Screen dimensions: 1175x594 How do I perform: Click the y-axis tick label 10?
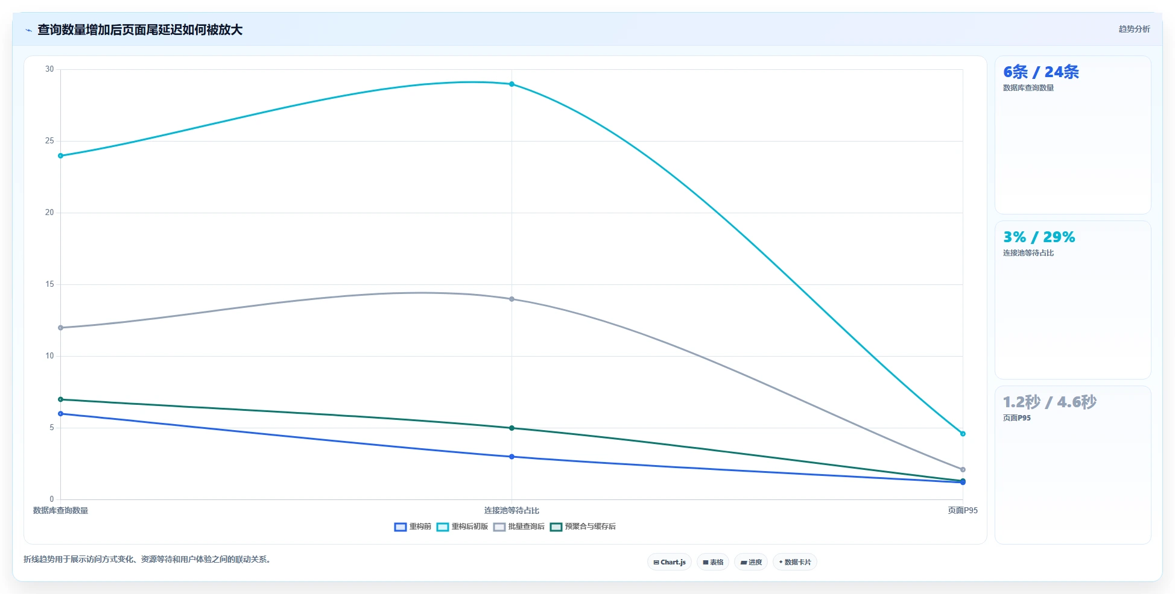[49, 356]
